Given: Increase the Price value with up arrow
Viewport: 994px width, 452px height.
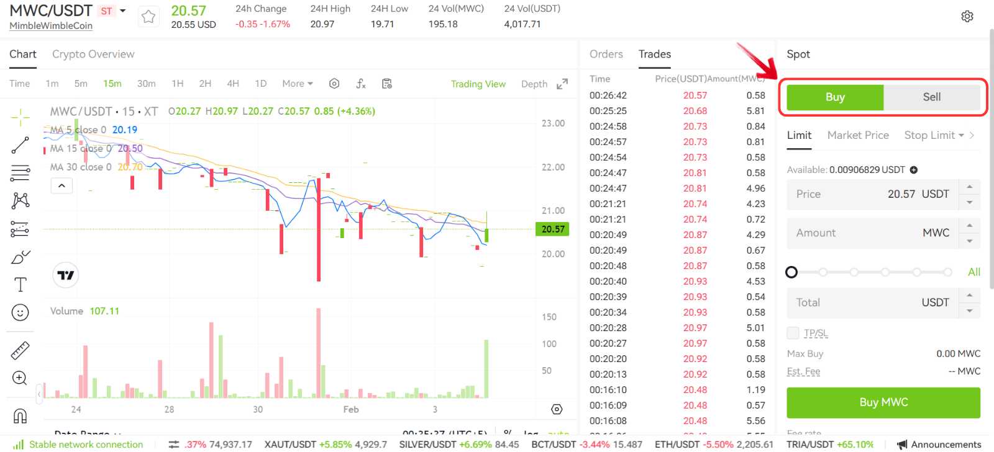Looking at the screenshot, I should click(970, 187).
